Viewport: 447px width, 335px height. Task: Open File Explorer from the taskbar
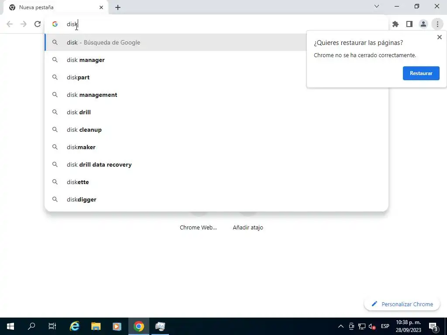[x=96, y=326]
